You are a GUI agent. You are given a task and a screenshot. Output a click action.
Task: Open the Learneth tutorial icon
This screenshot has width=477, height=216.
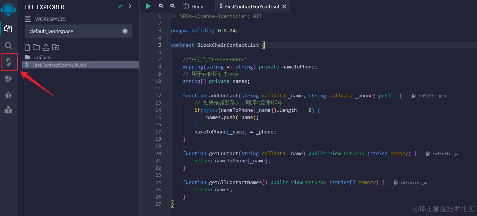(x=8, y=110)
